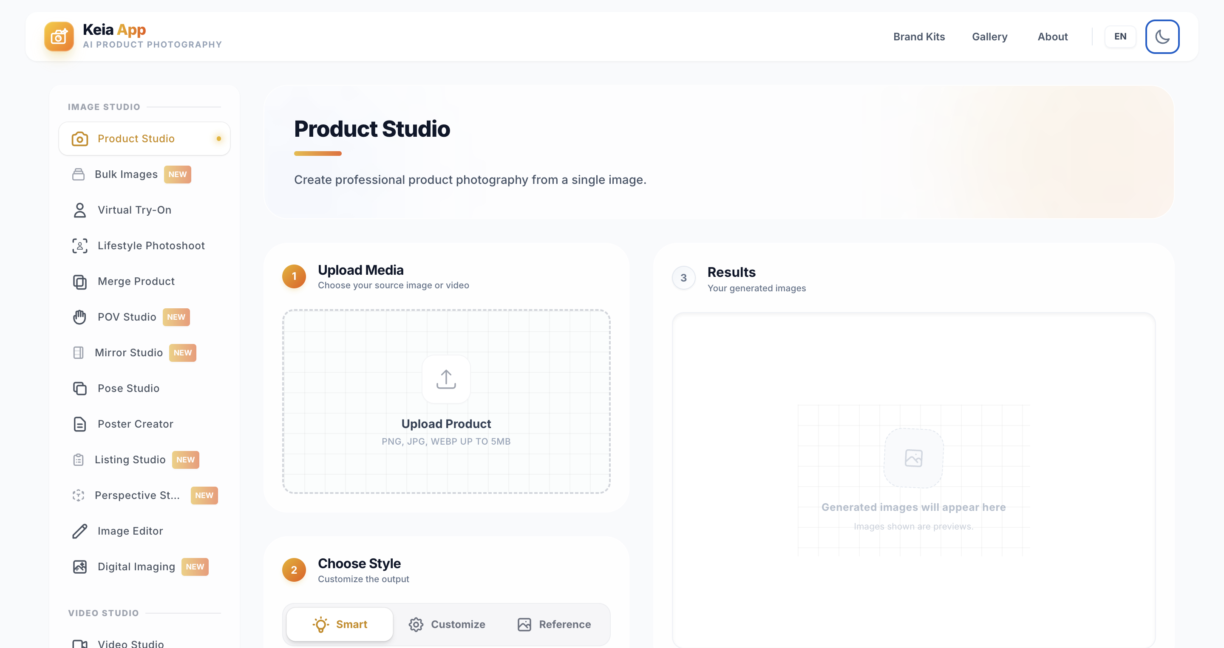Click the Merge Product layers icon

click(x=80, y=282)
